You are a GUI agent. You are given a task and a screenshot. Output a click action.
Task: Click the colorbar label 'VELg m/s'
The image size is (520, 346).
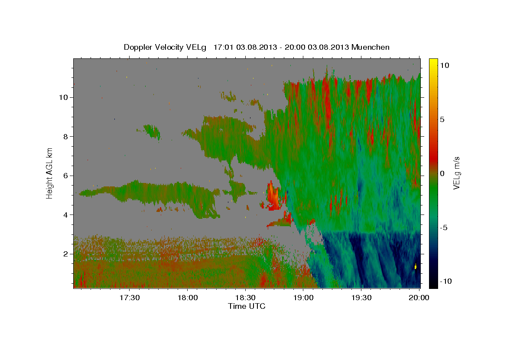click(457, 173)
